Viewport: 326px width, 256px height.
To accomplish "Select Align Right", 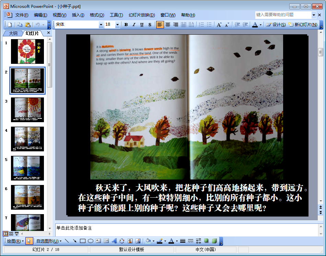I will coord(176,25).
